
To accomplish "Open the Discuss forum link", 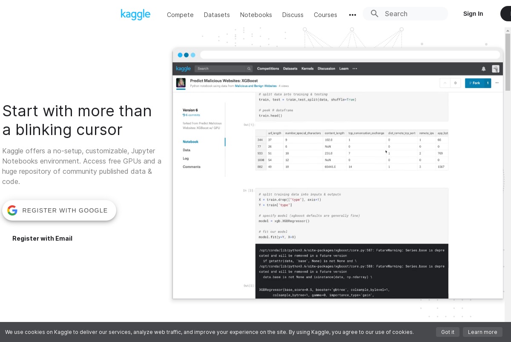I will point(293,15).
